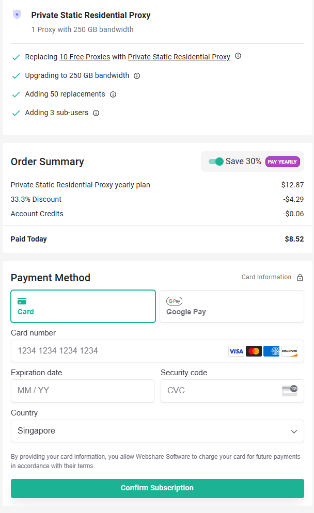314x513 pixels.
Task: Click info icon beside Adding 3 sub-users
Action: point(96,113)
